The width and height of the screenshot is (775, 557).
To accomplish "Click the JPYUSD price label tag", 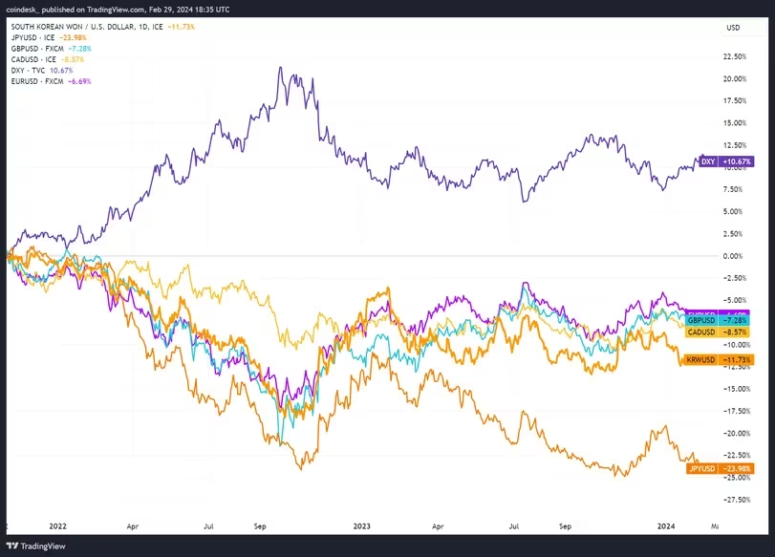I will coord(720,468).
